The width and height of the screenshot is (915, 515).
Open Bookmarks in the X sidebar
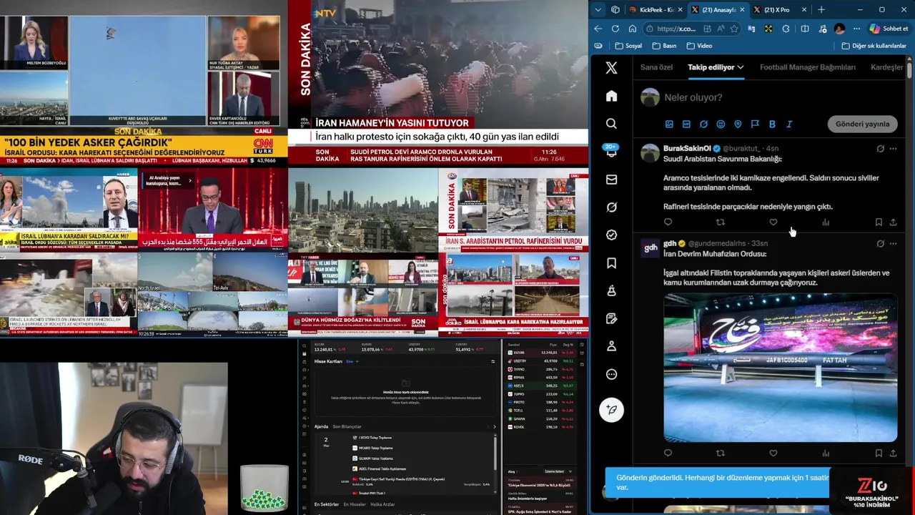pos(611,263)
